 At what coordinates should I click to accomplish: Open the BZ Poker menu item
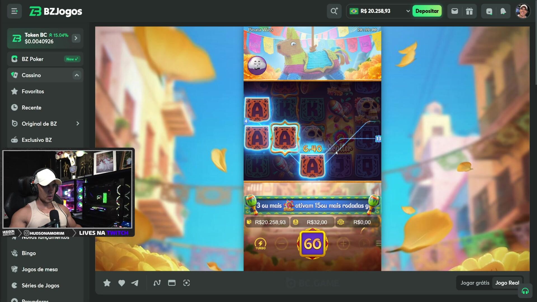pos(45,59)
